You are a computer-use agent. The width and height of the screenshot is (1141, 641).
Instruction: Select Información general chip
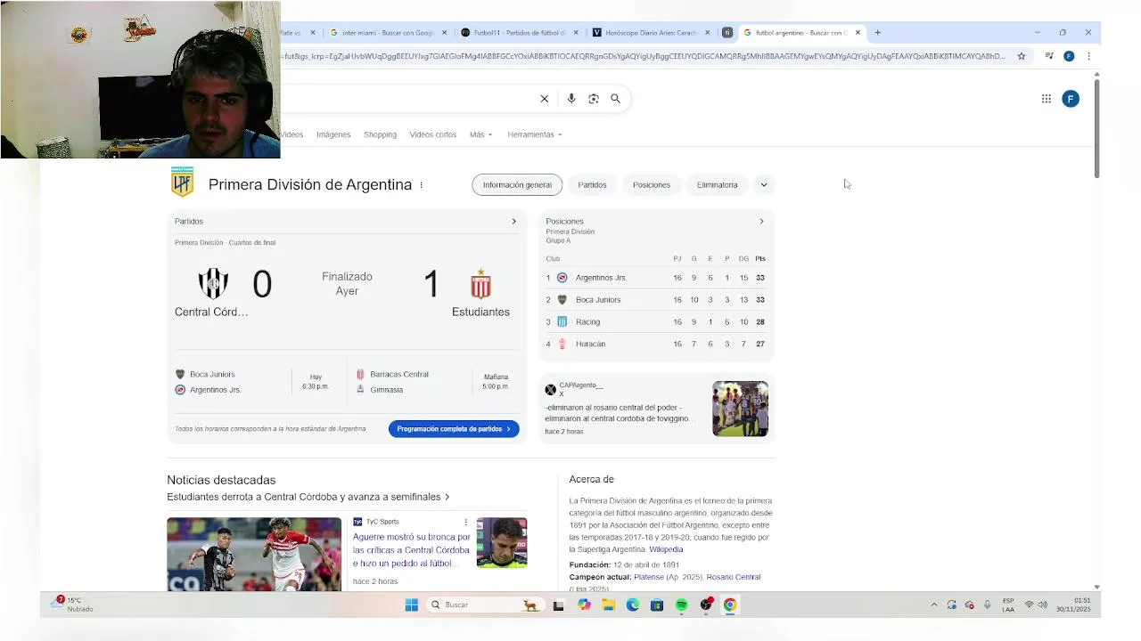pos(517,185)
